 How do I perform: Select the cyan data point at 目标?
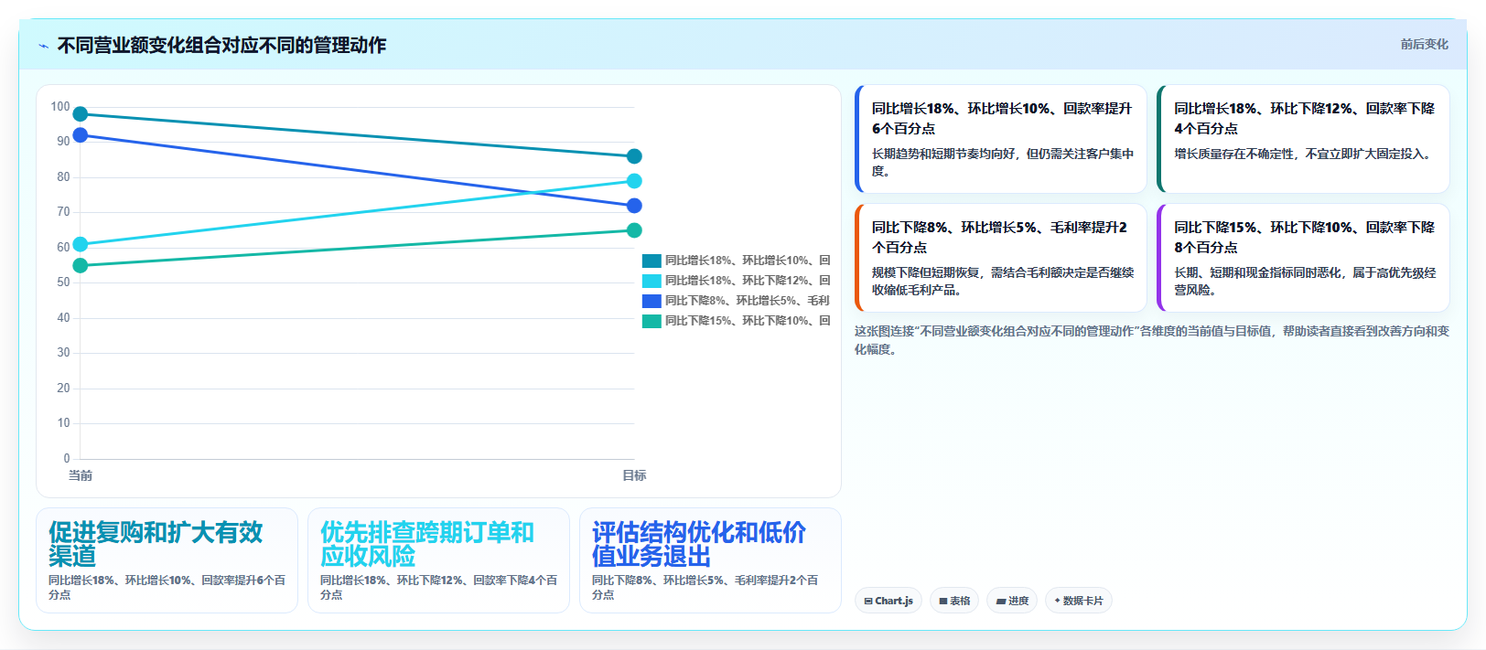pos(634,181)
